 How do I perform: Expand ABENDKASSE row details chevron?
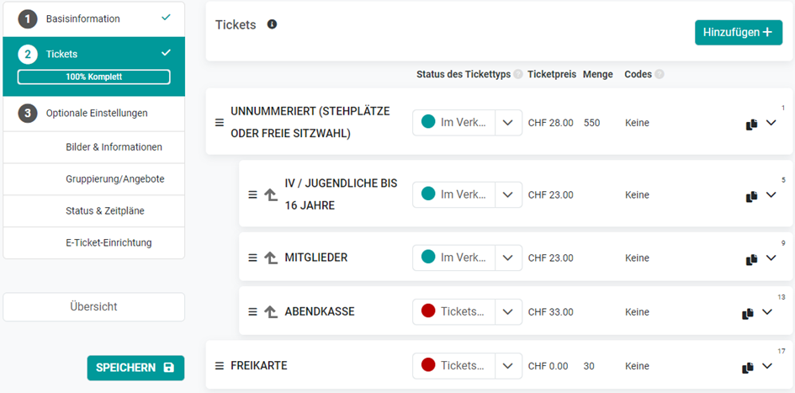(x=766, y=312)
